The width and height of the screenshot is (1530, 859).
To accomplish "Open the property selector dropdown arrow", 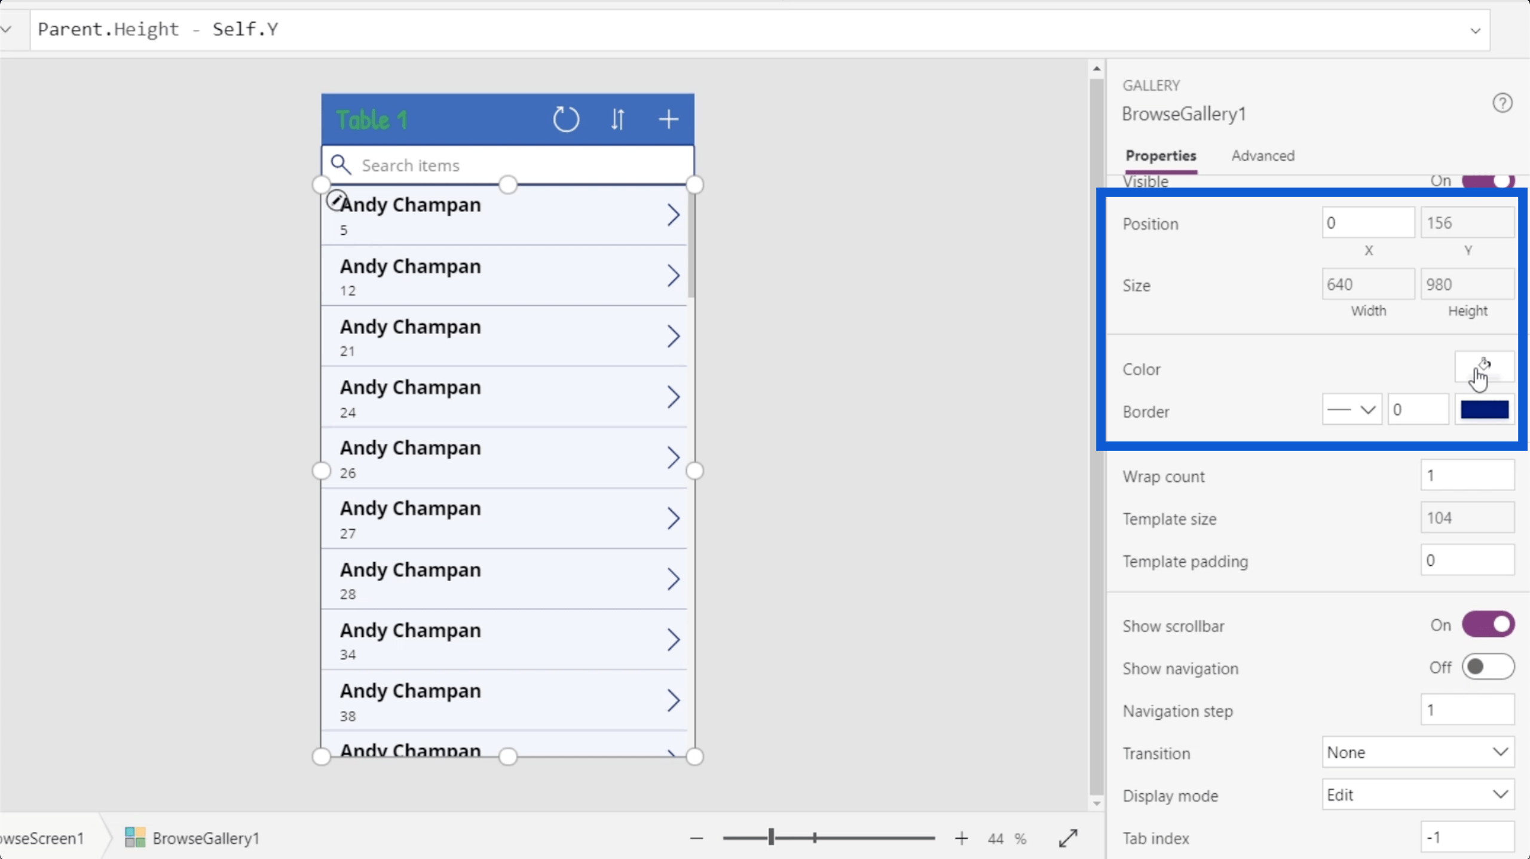I will tap(6, 29).
